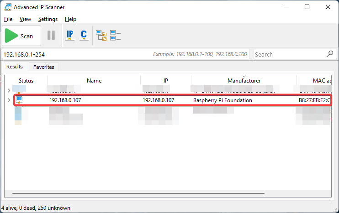The width and height of the screenshot is (339, 213).
Task: Start scanning with the Scan button
Action: click(21, 36)
